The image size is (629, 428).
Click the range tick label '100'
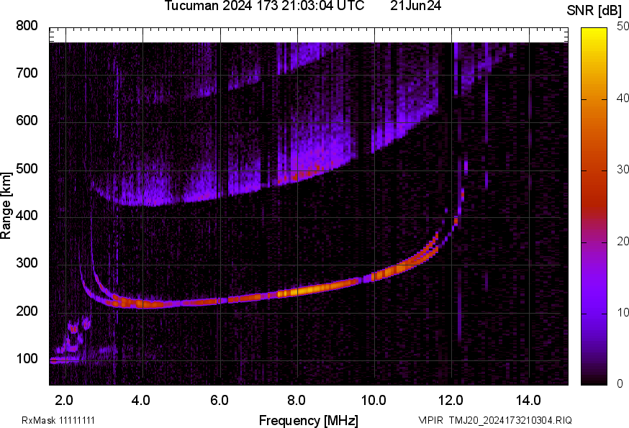tap(27, 358)
